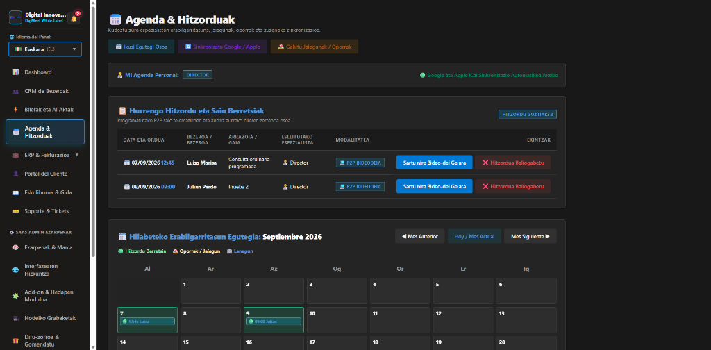Image resolution: width=711 pixels, height=350 pixels.
Task: Click Gehitu Jaiegunak / Oporrak button
Action: (315, 47)
